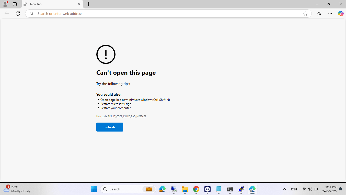Image resolution: width=346 pixels, height=195 pixels.
Task: Open the Settings and more menu
Action: click(330, 14)
